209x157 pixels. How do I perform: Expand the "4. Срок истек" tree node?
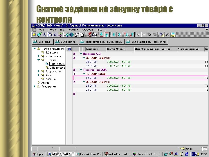point(39,71)
